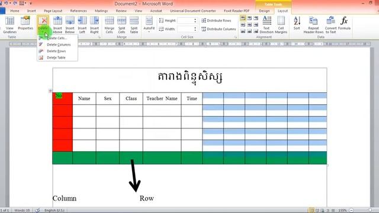379x213 pixels.
Task: Select Delete Columns from menu
Action: 57,45
